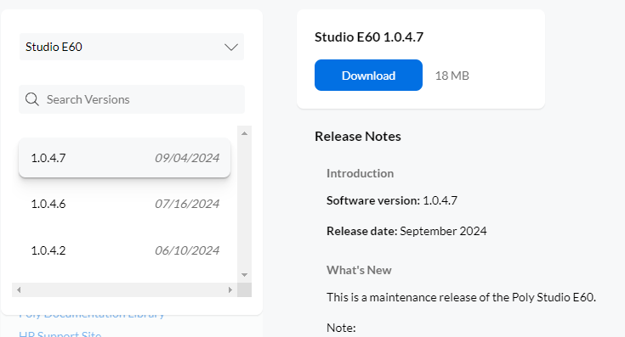This screenshot has width=625, height=337.
Task: Click the Release date: September 2024 line
Action: pos(406,231)
